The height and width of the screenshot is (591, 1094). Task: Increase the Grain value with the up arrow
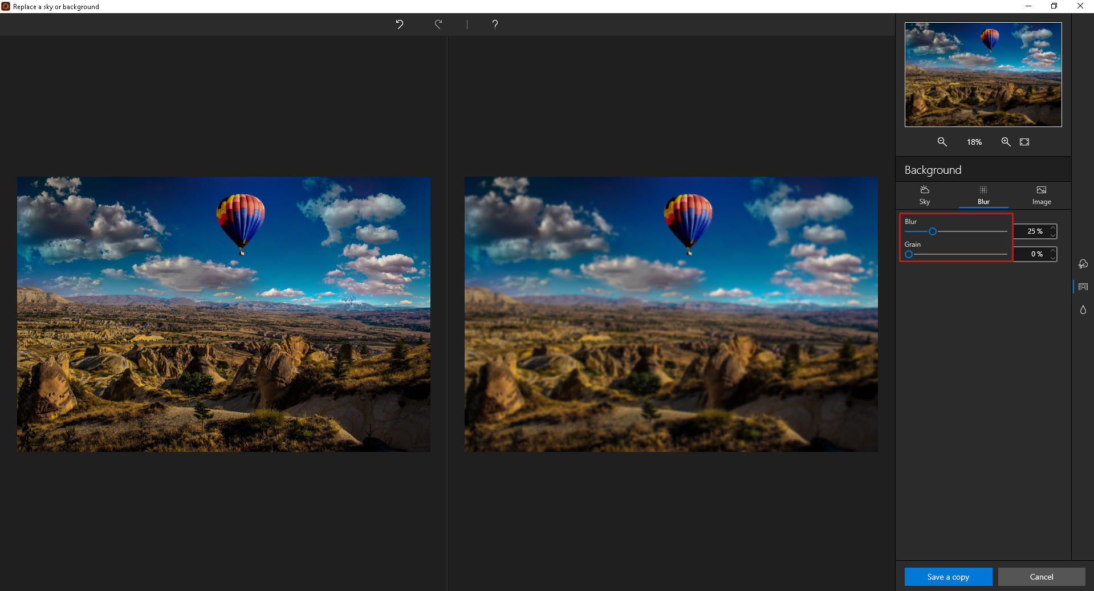pyautogui.click(x=1053, y=251)
